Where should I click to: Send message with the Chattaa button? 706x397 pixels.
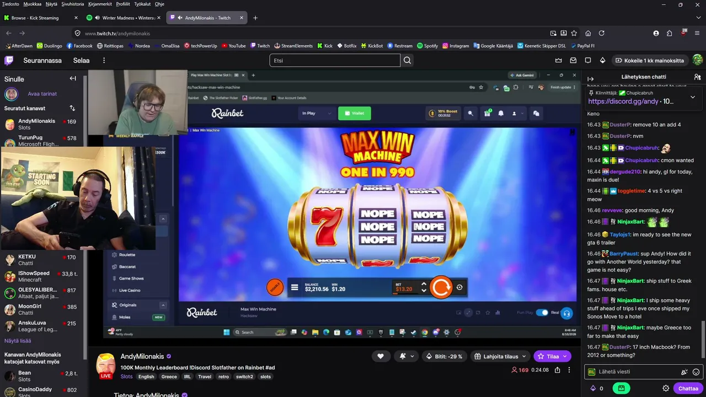688,388
